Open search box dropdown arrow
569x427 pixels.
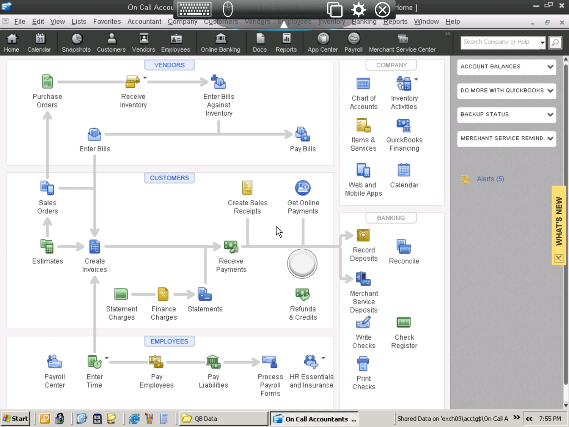(x=542, y=43)
